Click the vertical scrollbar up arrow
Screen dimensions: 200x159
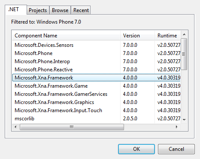(184, 34)
